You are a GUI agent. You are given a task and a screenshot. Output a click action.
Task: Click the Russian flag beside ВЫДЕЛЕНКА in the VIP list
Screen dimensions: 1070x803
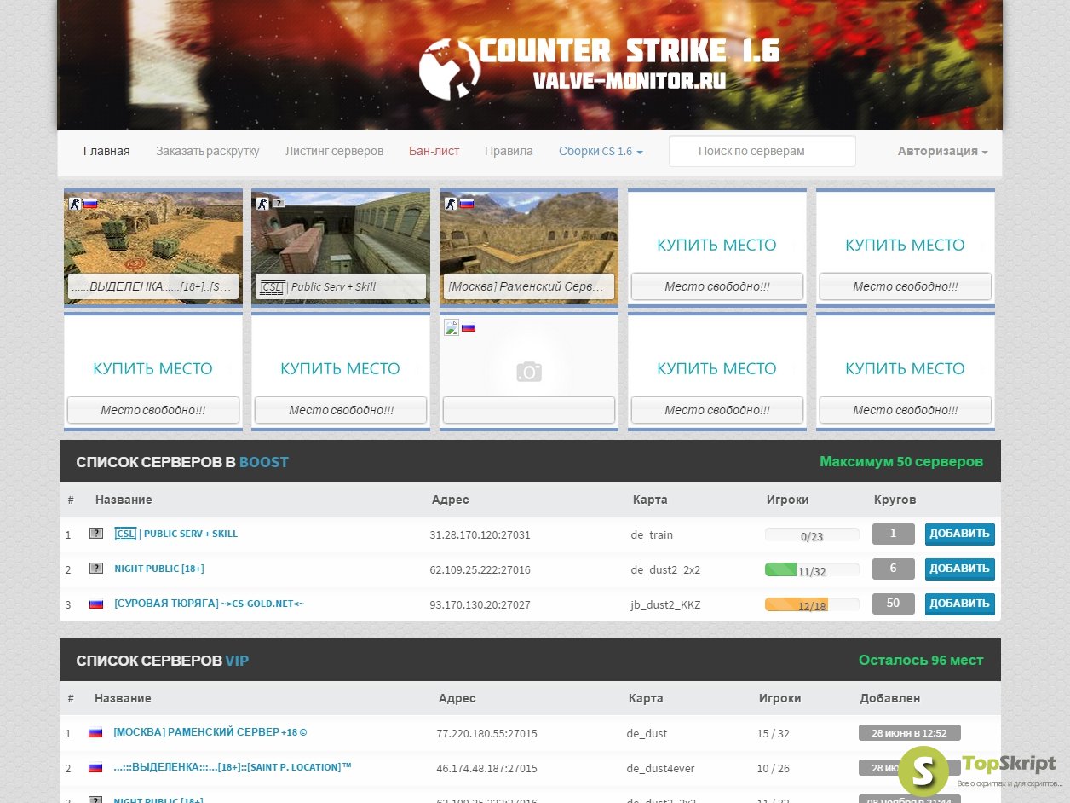(95, 767)
